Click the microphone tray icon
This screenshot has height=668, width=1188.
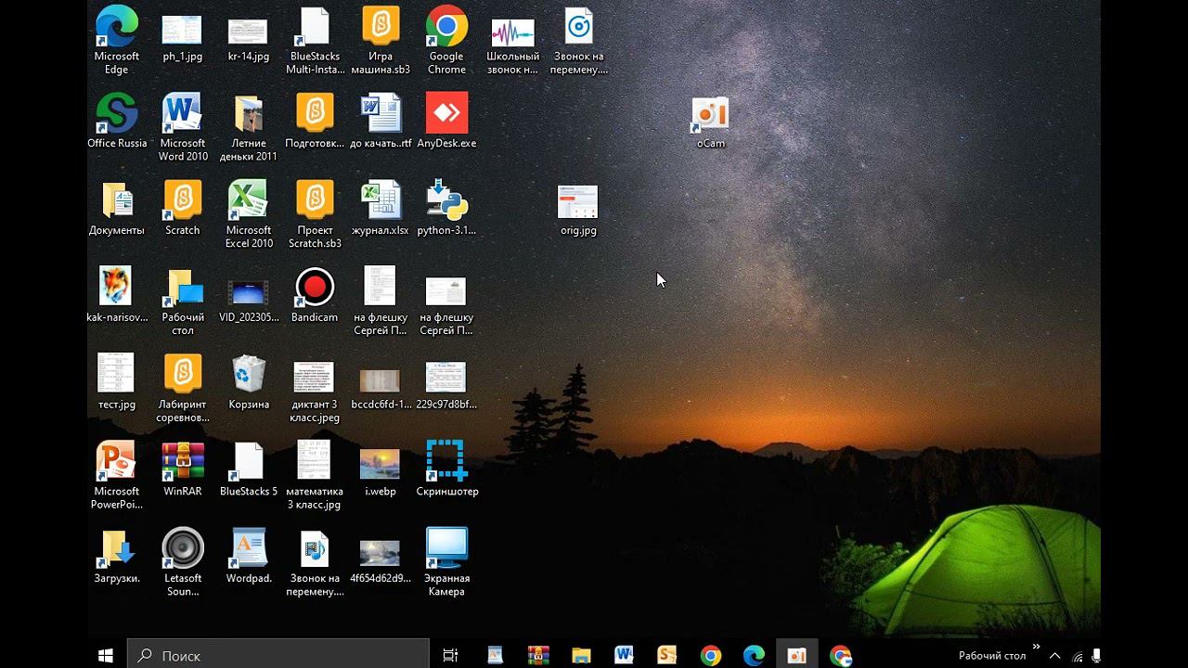(1096, 655)
